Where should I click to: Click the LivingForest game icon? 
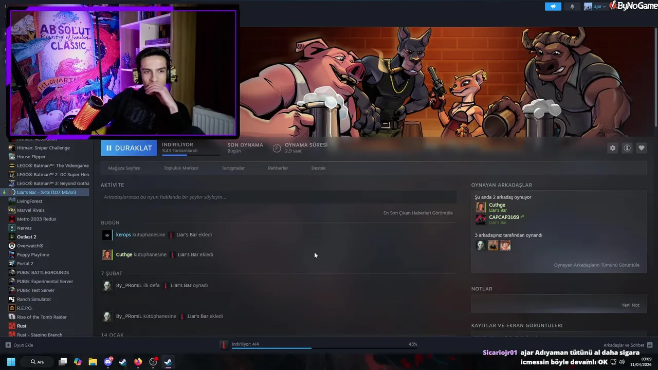click(x=12, y=201)
